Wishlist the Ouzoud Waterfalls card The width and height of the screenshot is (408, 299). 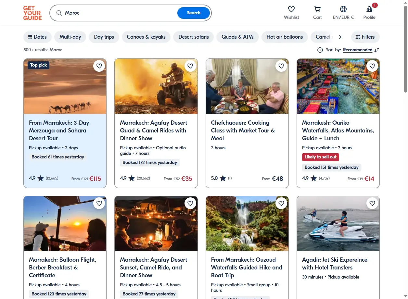281,203
